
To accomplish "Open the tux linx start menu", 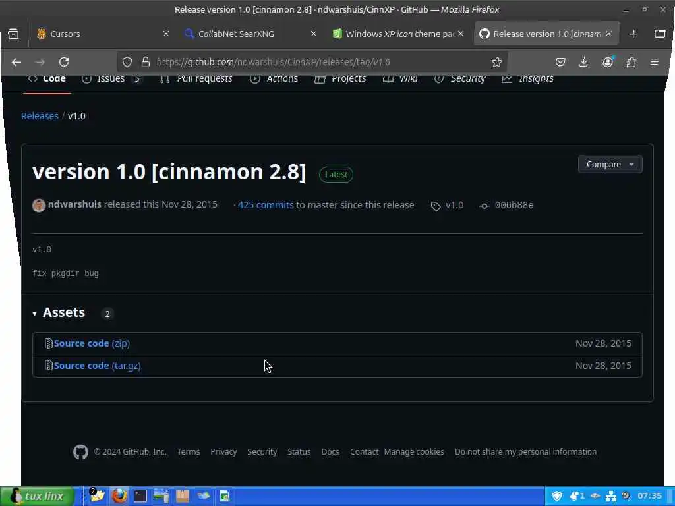I will pos(37,497).
